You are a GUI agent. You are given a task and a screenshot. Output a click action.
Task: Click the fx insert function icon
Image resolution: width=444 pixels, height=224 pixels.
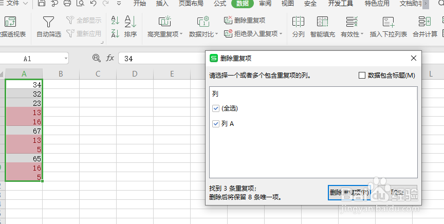110,59
